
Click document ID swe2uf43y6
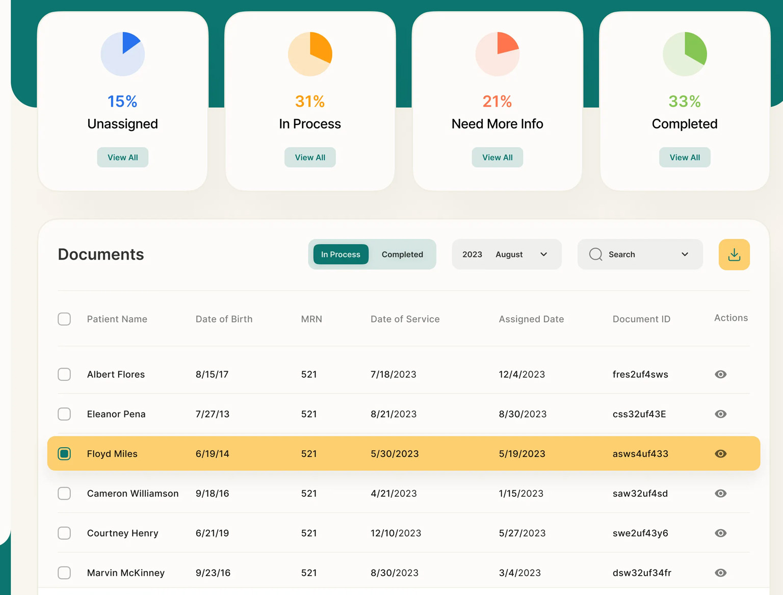point(640,533)
